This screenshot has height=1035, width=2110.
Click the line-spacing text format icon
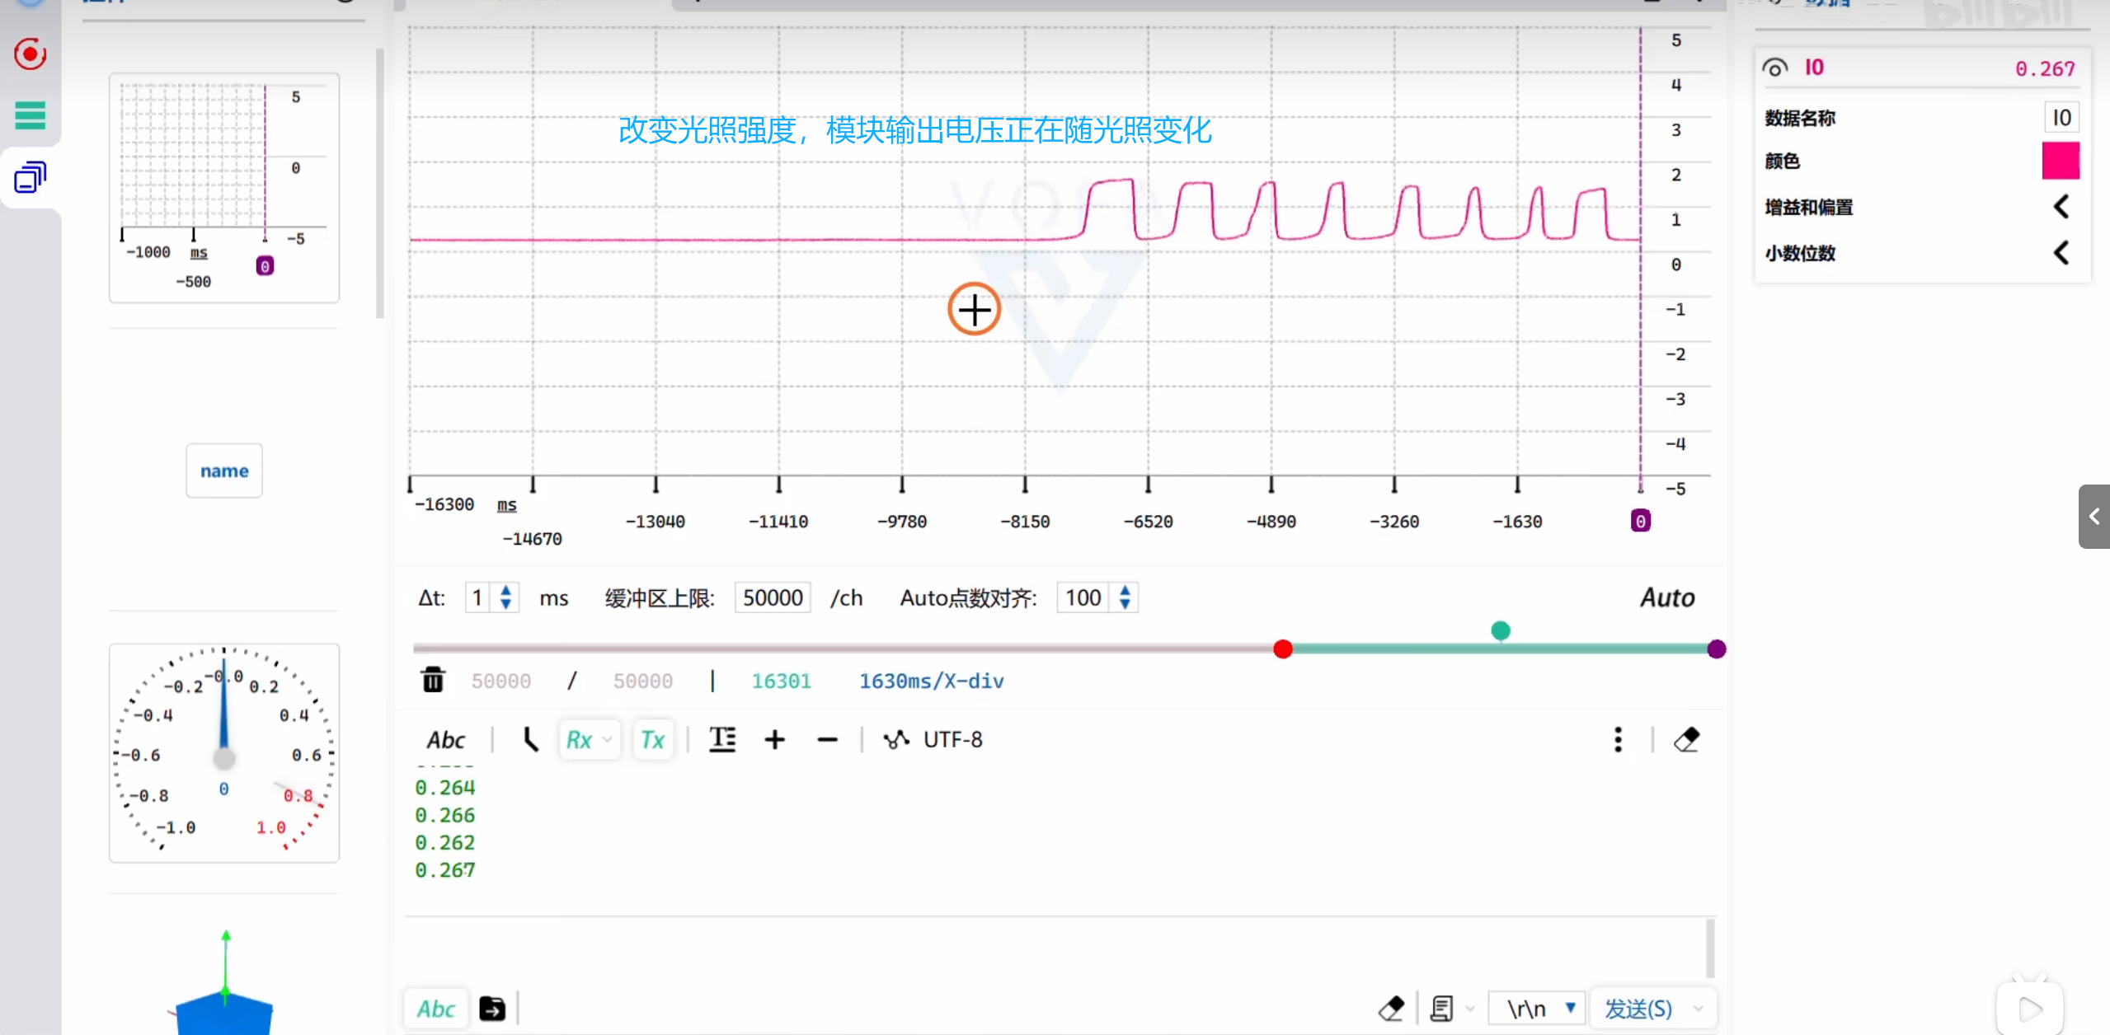pyautogui.click(x=722, y=739)
